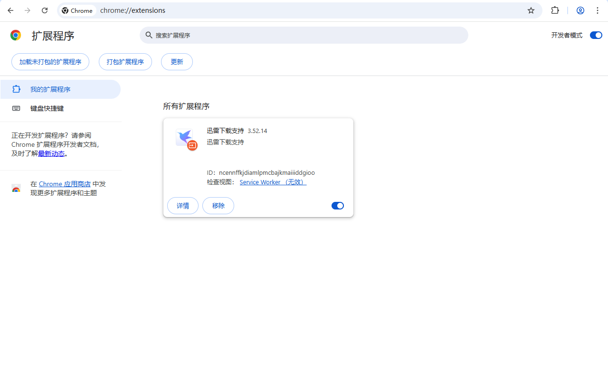Click the browser back arrow
The height and width of the screenshot is (380, 608).
(10, 10)
